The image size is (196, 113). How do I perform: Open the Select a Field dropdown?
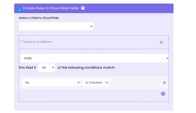pos(56,26)
